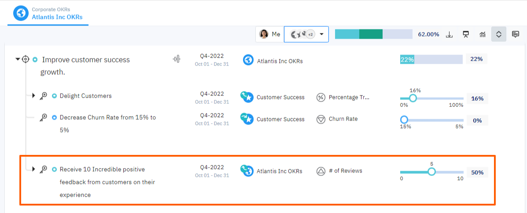Viewport: 527px width, 213px height.
Task: Open presentation mode icon
Action: click(x=466, y=34)
